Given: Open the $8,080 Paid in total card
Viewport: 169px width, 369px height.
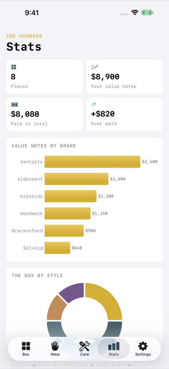Looking at the screenshot, I should pyautogui.click(x=45, y=114).
